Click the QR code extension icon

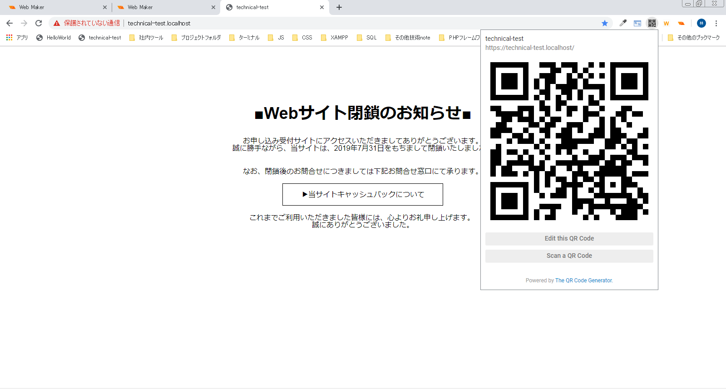coord(652,23)
